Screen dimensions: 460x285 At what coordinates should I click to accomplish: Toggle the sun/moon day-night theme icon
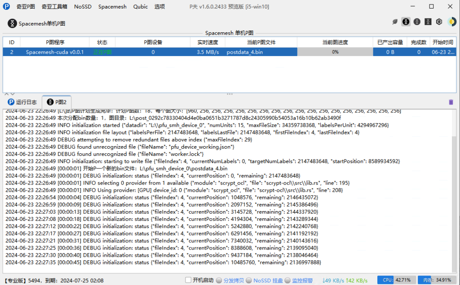coord(451,22)
